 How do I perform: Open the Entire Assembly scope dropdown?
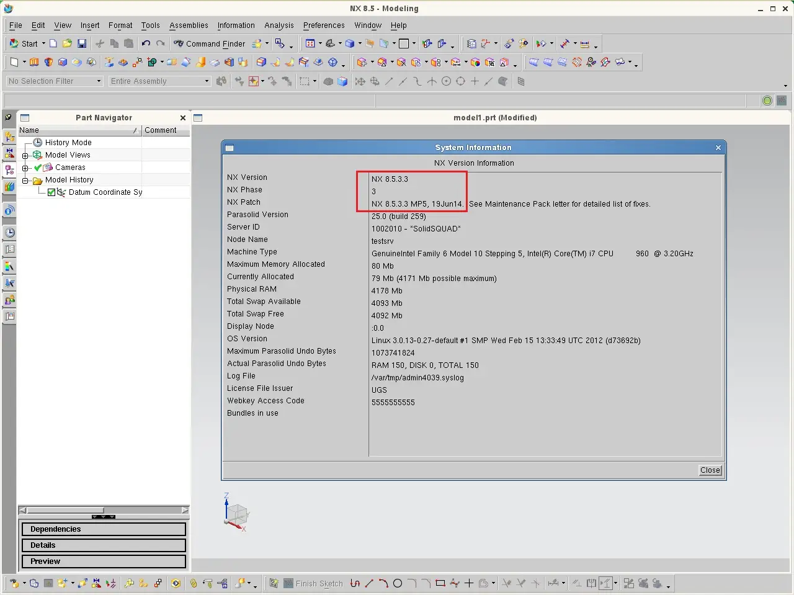click(x=160, y=81)
